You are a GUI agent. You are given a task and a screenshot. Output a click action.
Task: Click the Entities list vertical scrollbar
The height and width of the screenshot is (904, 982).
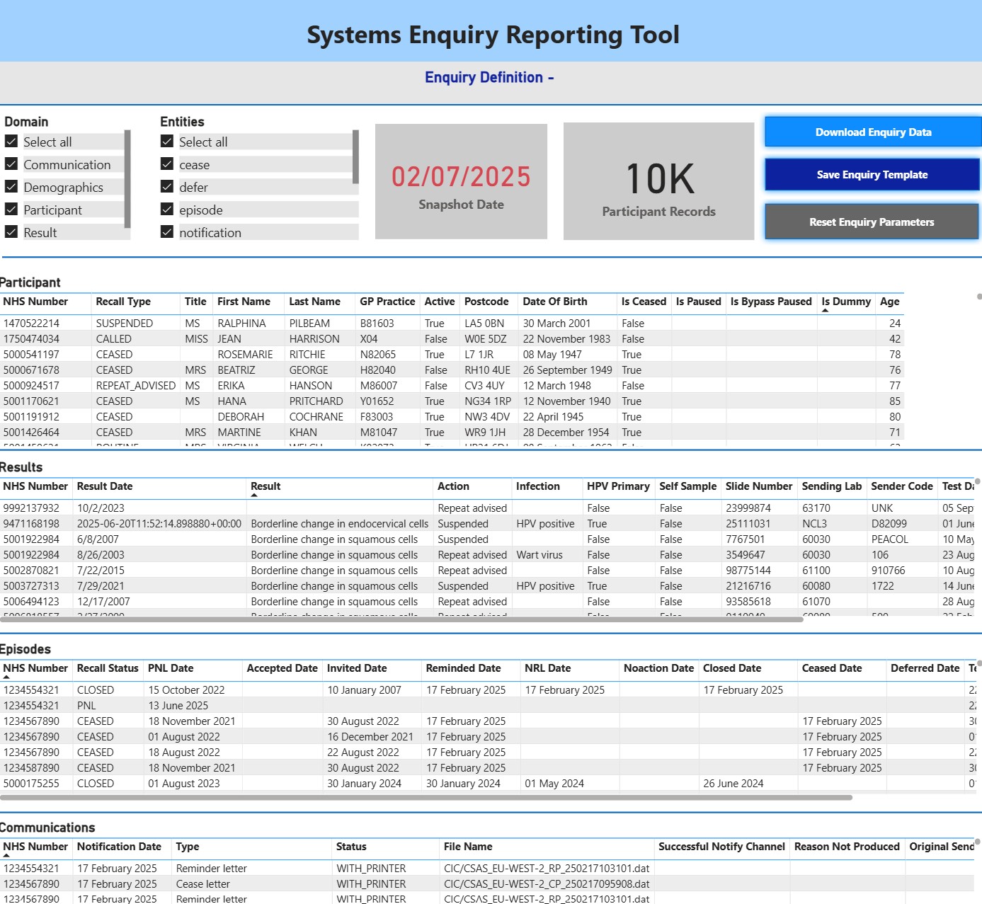[x=355, y=156]
